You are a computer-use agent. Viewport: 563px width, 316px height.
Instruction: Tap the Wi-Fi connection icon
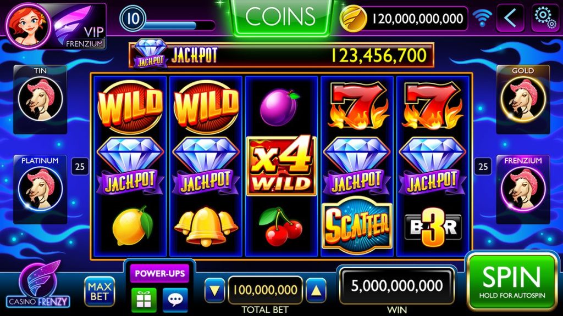pyautogui.click(x=482, y=18)
